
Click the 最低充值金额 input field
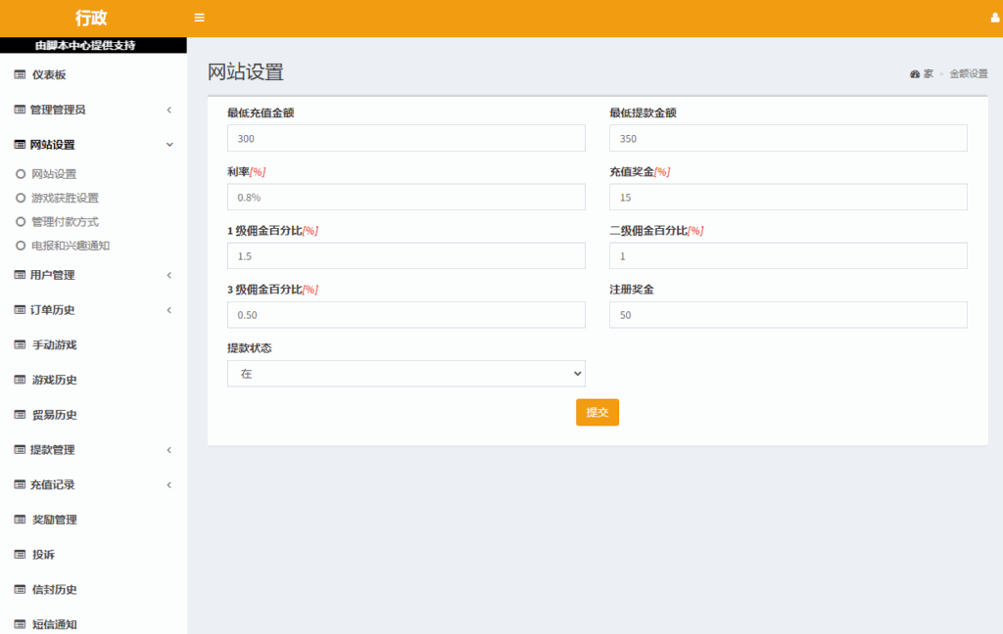coord(406,138)
